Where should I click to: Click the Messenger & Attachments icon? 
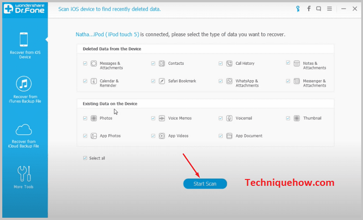[296, 81]
